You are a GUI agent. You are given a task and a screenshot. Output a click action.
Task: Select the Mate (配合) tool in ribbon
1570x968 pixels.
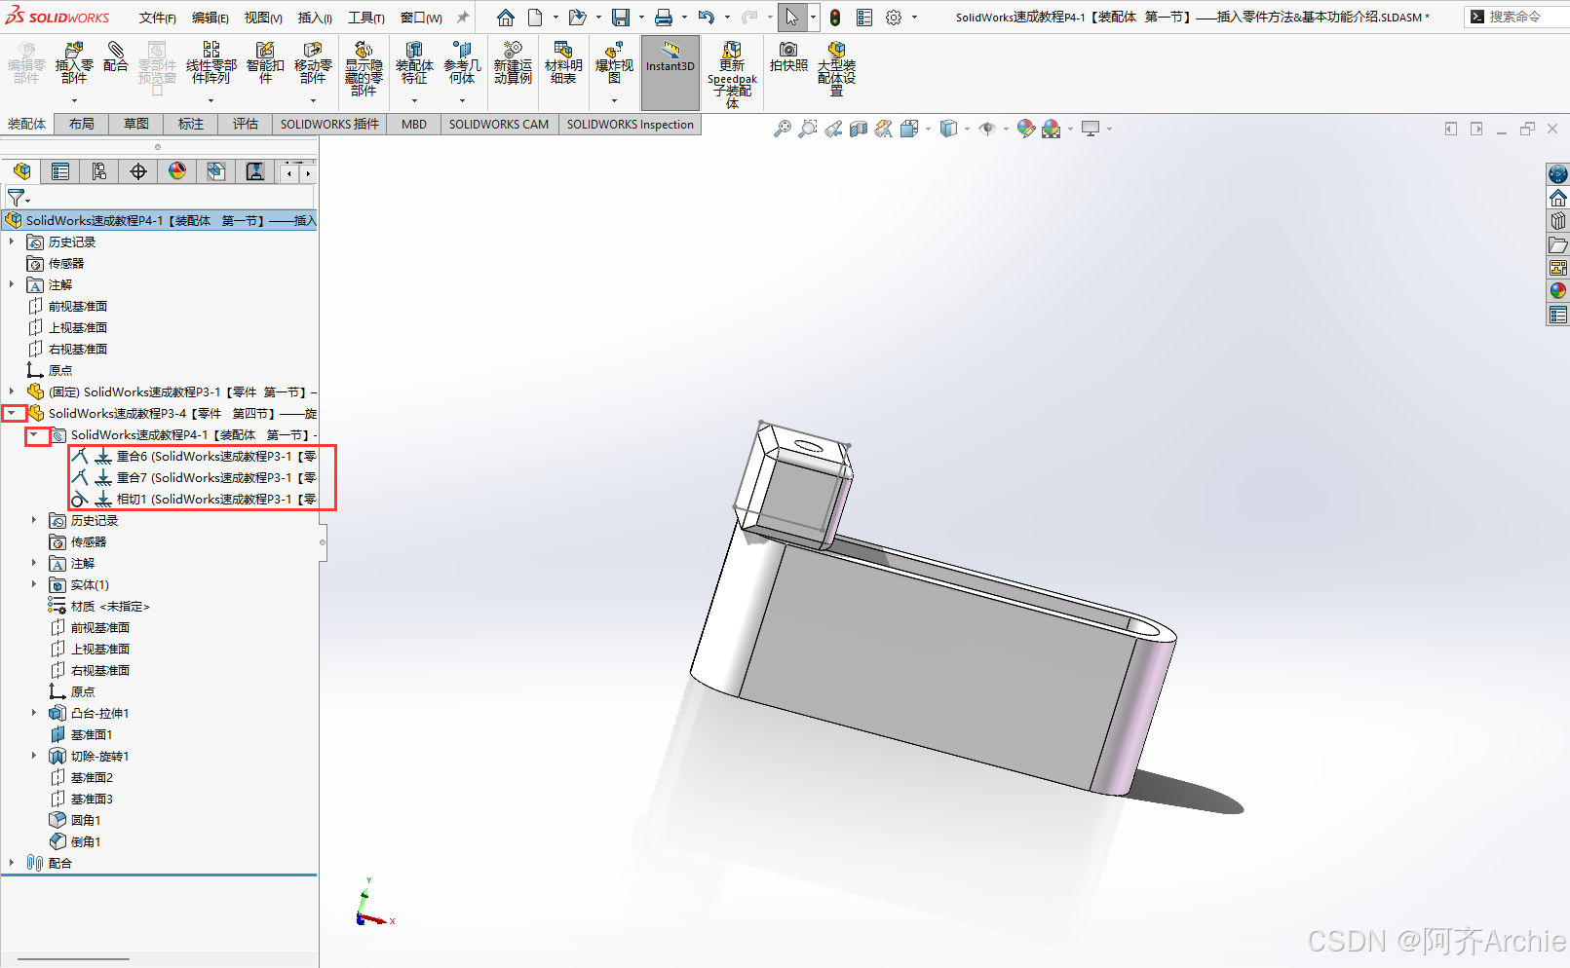116,56
